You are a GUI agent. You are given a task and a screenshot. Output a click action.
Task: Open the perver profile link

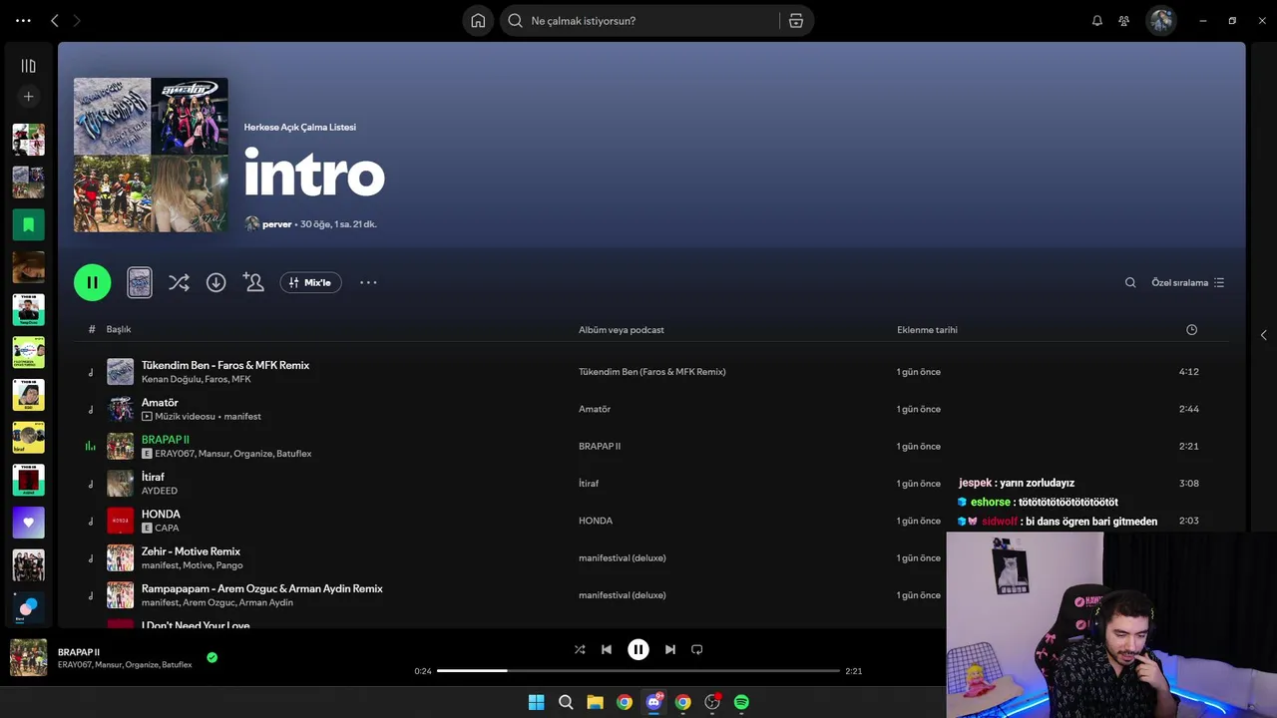click(276, 224)
